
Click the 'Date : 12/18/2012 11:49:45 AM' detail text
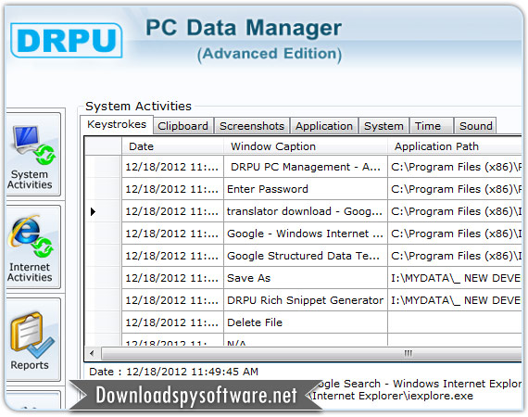(173, 372)
